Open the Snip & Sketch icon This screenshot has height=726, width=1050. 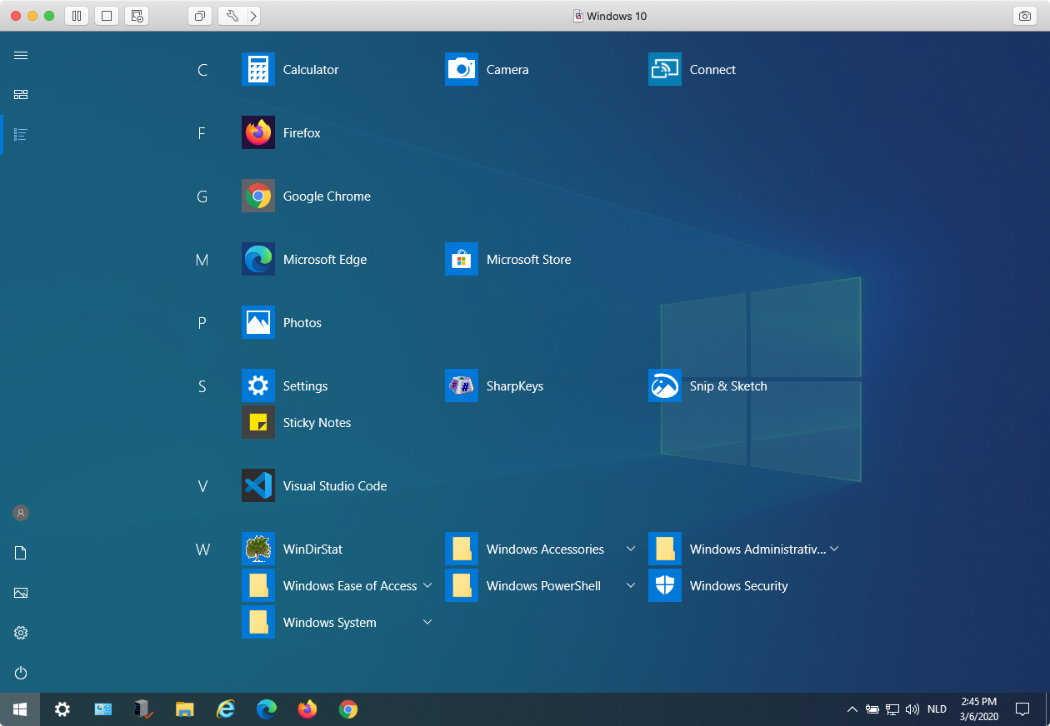coord(665,386)
